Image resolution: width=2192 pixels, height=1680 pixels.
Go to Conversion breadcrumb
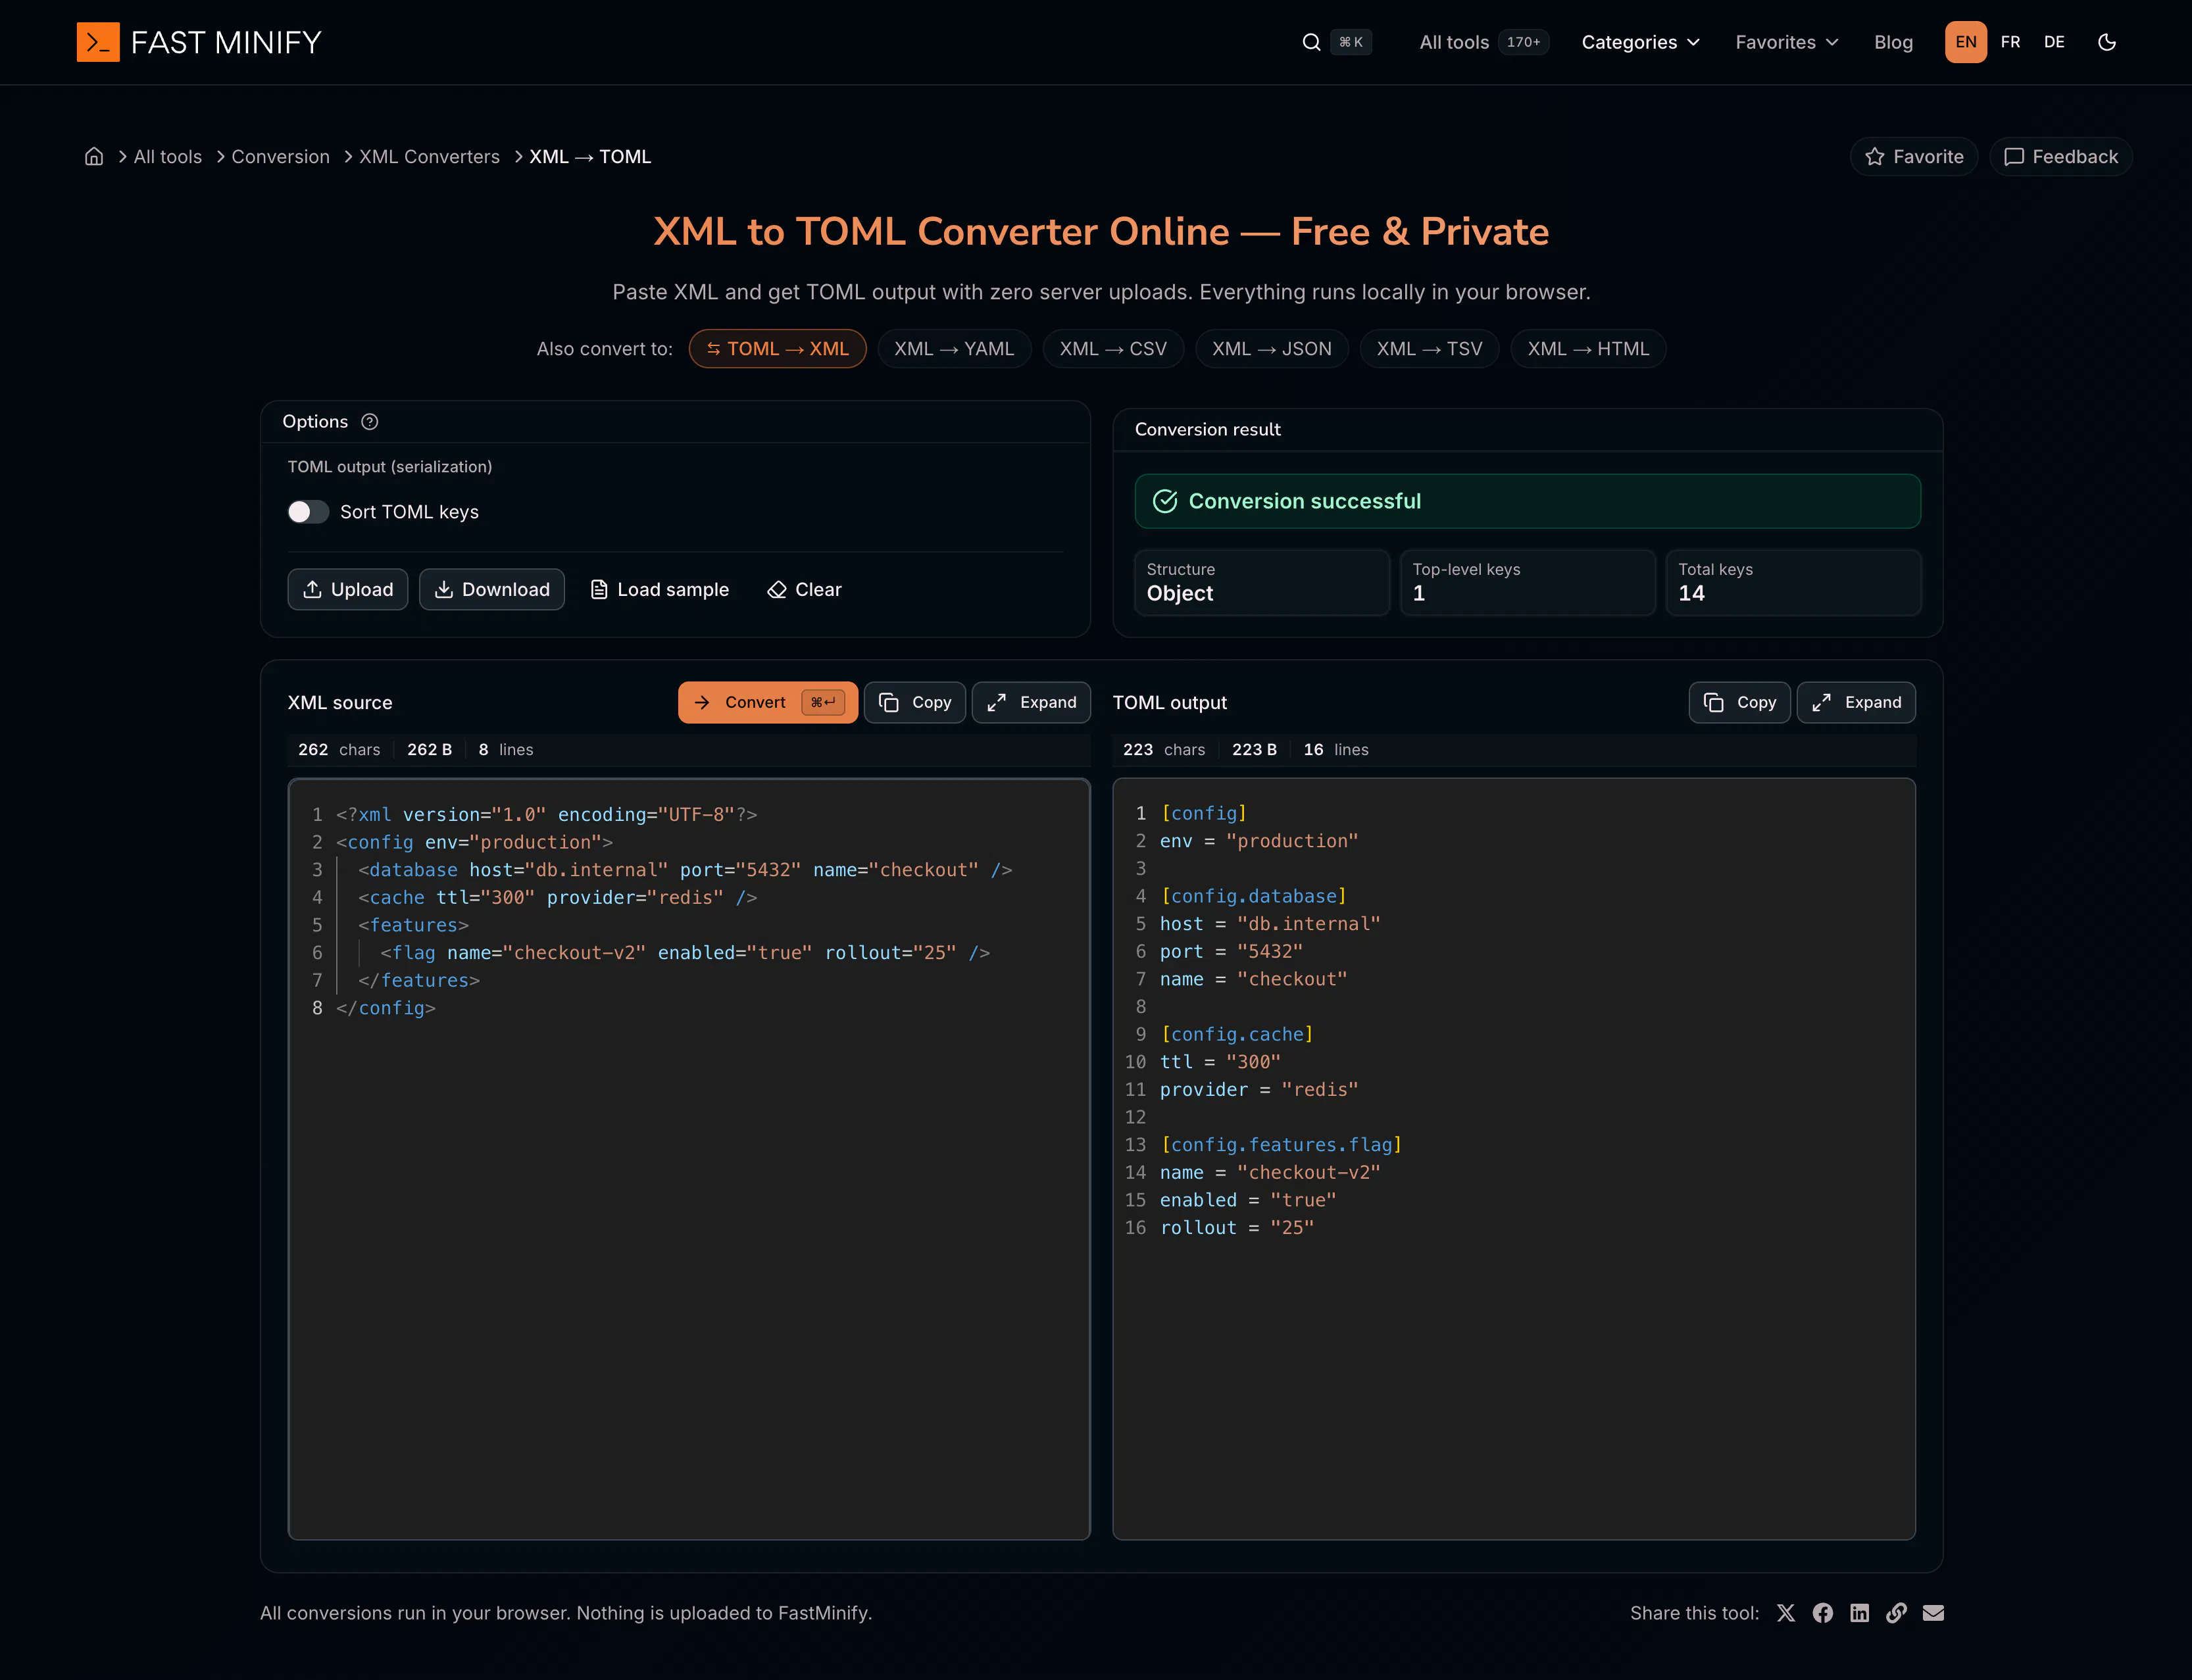(280, 156)
